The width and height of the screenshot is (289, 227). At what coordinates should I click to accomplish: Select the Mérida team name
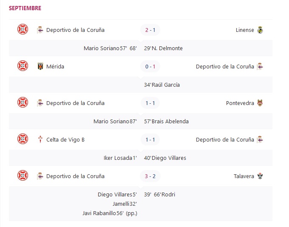click(55, 67)
